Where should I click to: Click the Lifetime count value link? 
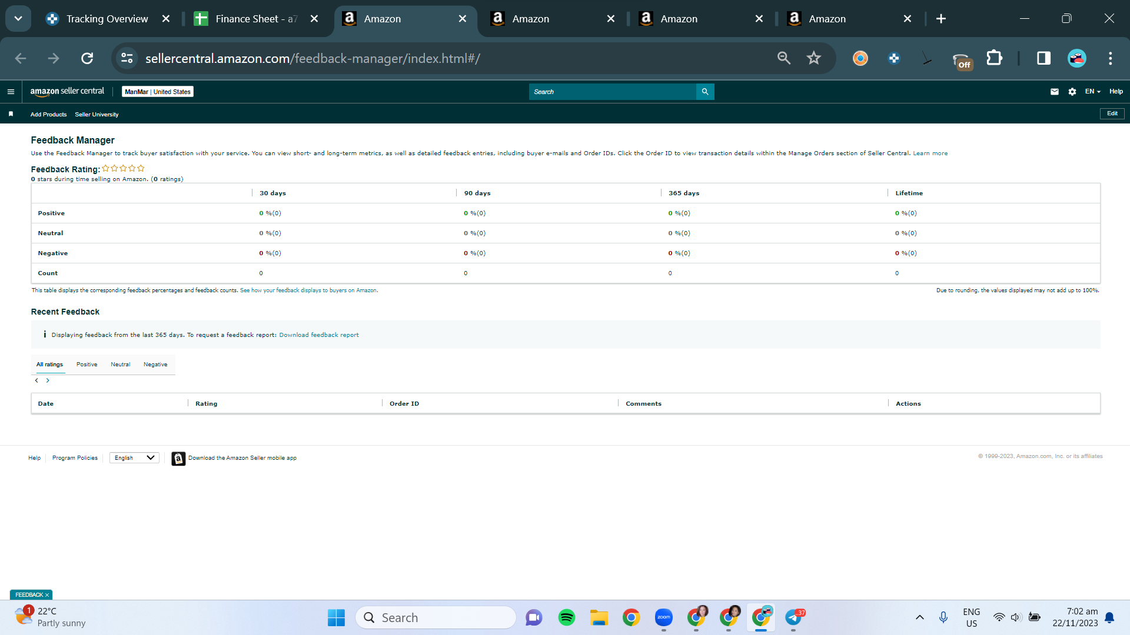click(x=897, y=273)
